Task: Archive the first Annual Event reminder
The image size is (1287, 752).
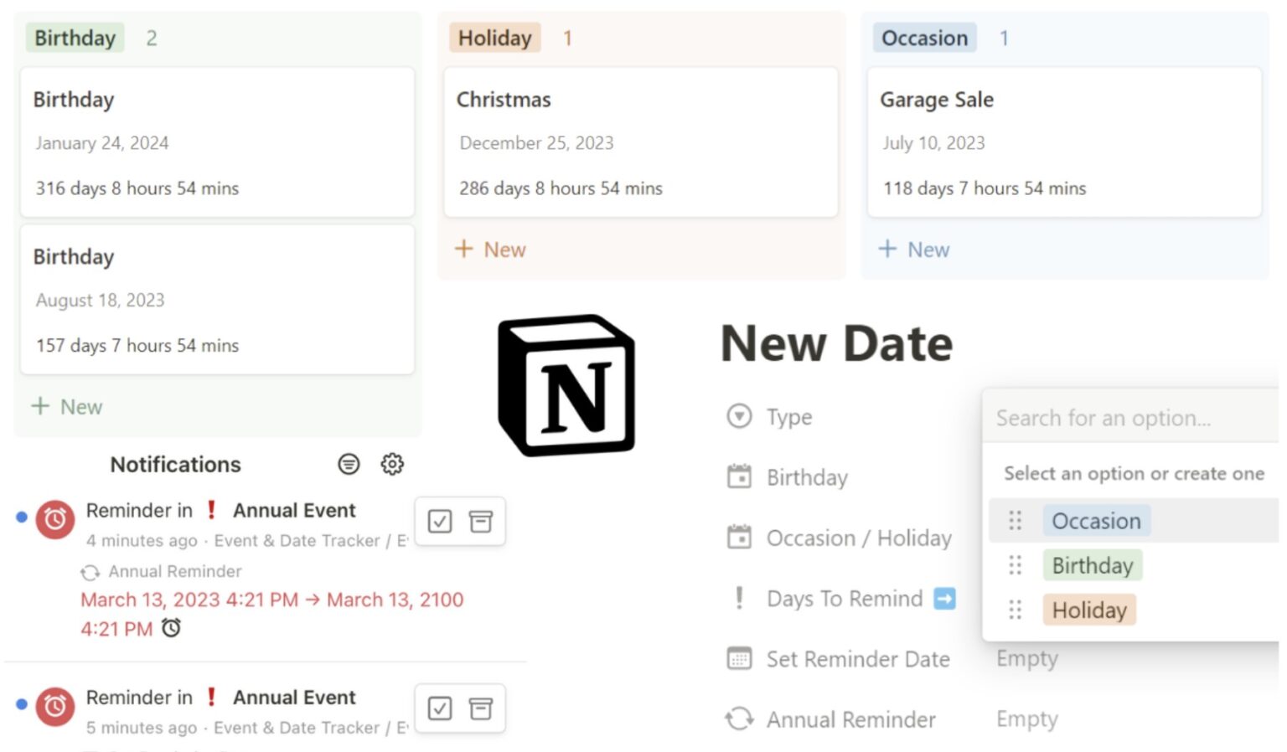Action: click(x=481, y=522)
